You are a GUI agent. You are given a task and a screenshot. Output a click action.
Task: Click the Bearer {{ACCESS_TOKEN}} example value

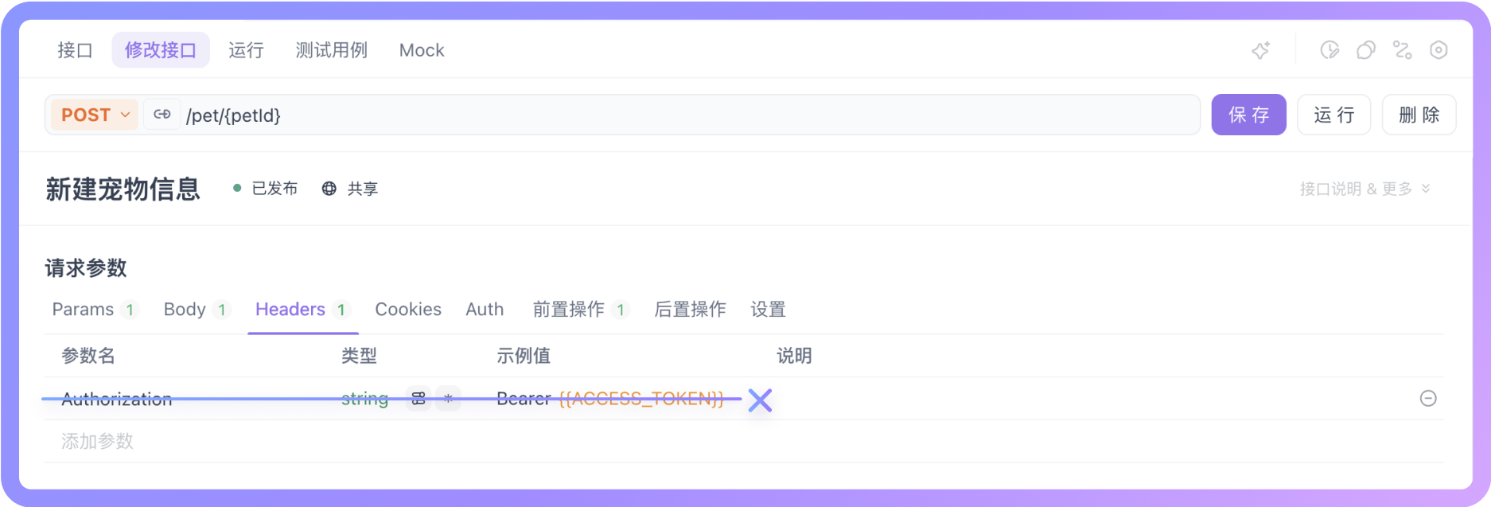(610, 399)
